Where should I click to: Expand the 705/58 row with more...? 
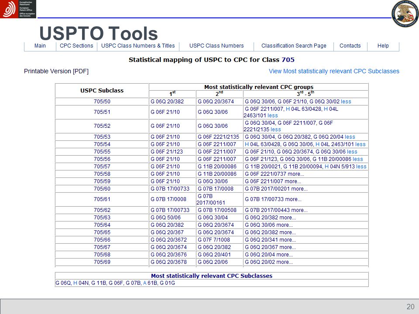[296, 174]
